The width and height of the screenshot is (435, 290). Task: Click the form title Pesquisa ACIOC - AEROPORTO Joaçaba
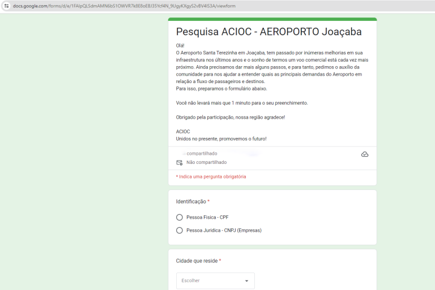click(268, 32)
